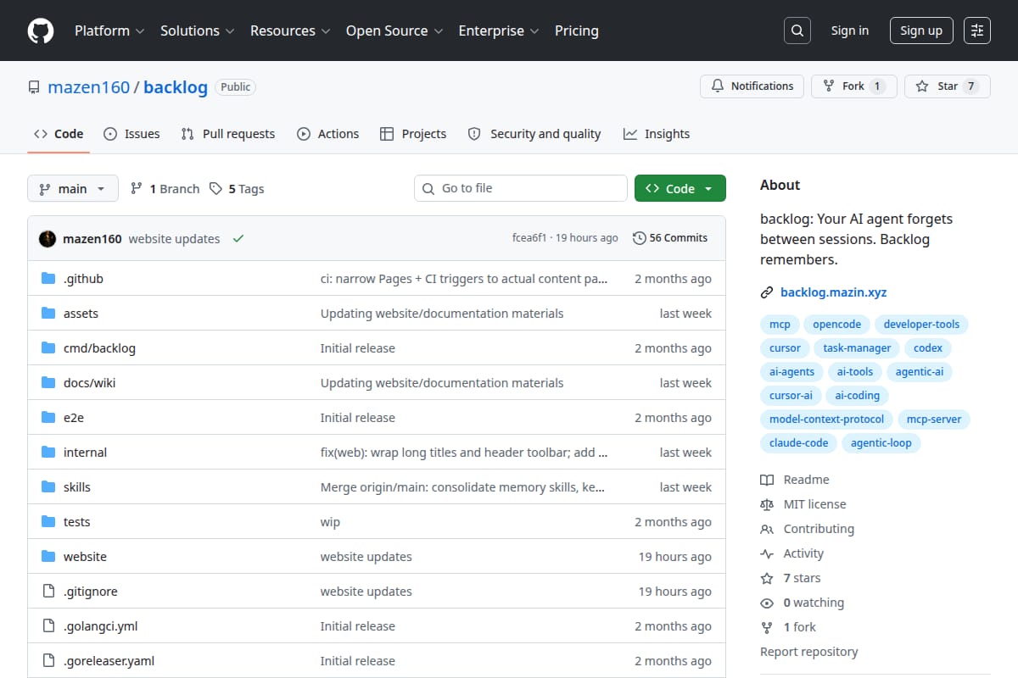Click the fork icon beside 1 fork
Image resolution: width=1018 pixels, height=678 pixels.
pyautogui.click(x=767, y=627)
